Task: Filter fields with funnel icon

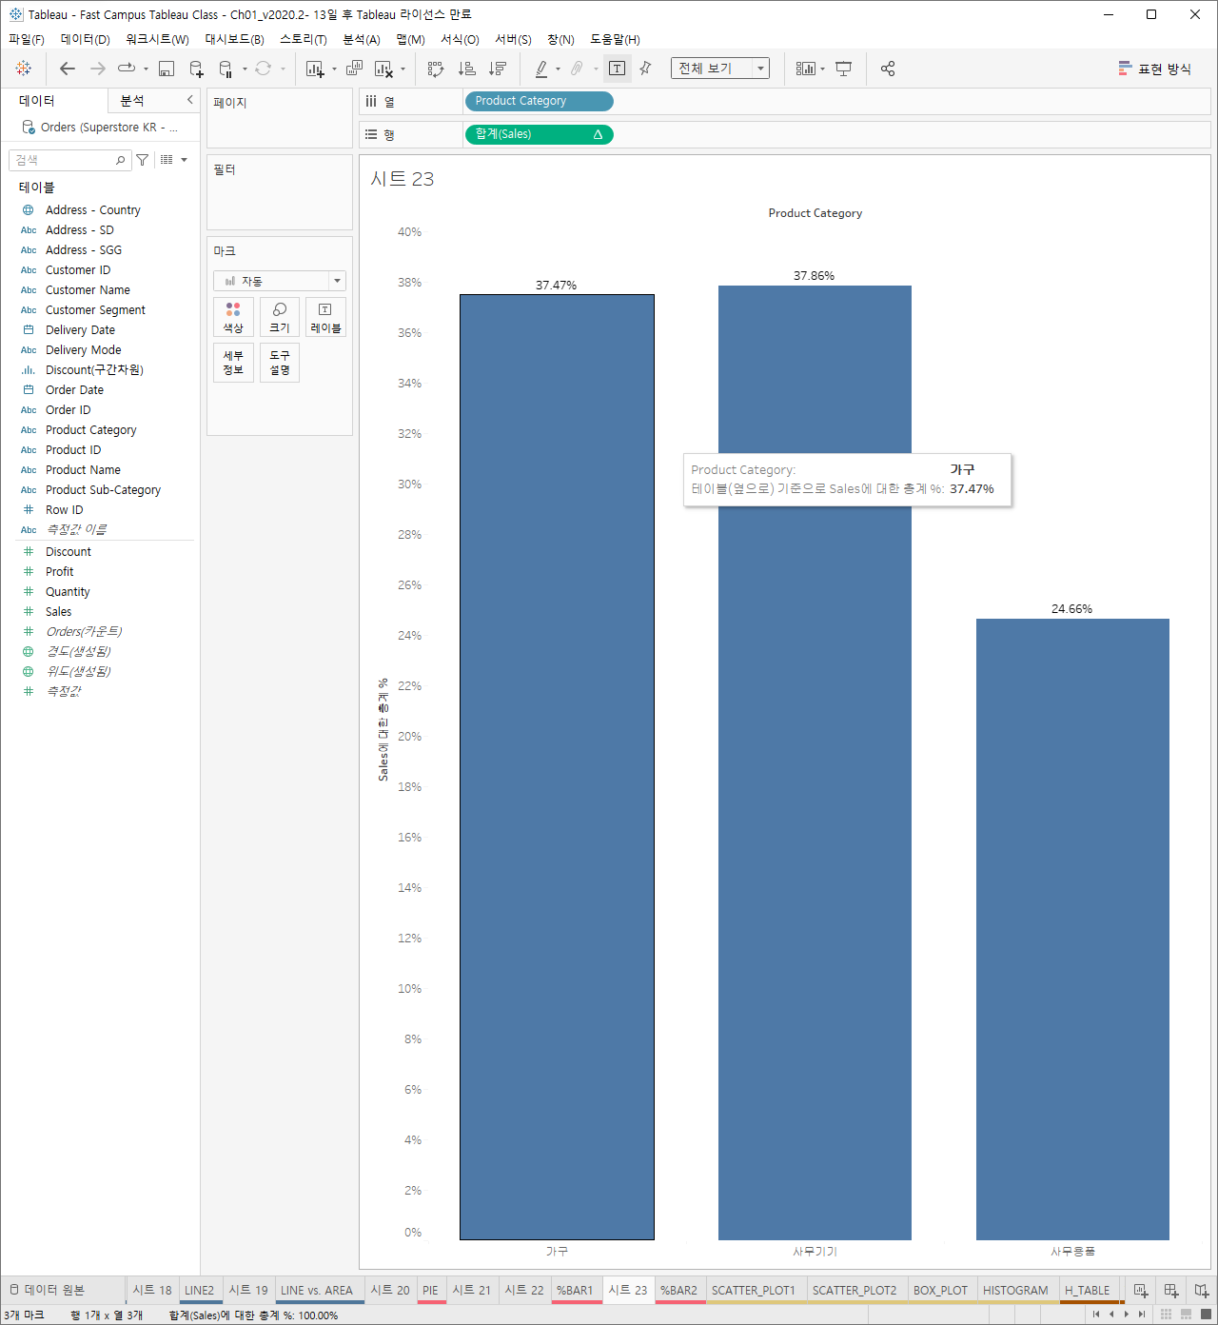Action: tap(142, 160)
